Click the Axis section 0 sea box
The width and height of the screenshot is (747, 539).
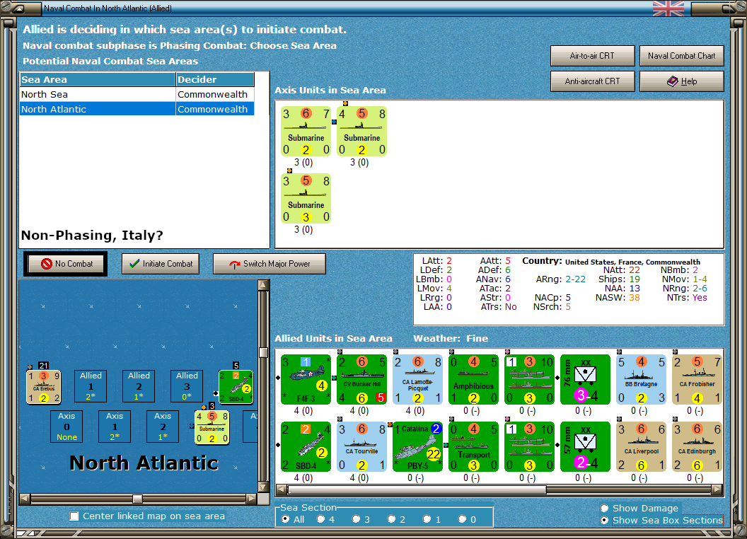pos(66,426)
